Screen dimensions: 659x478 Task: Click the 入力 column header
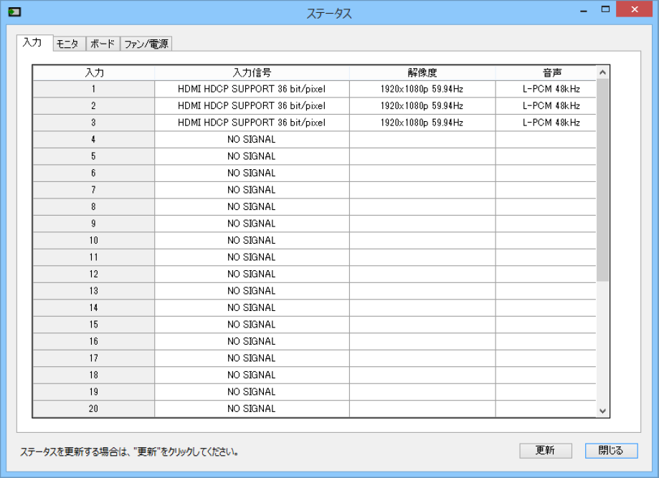94,72
